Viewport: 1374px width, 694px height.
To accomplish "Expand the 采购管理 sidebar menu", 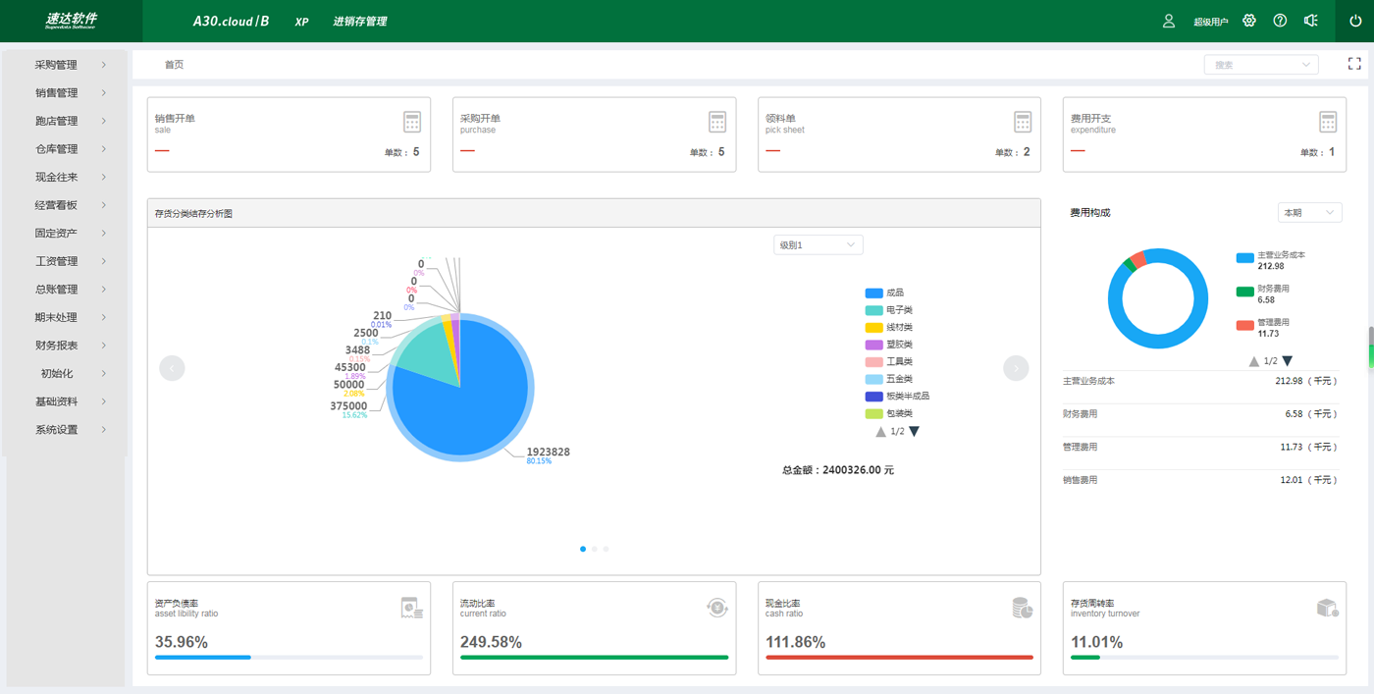I will click(65, 65).
